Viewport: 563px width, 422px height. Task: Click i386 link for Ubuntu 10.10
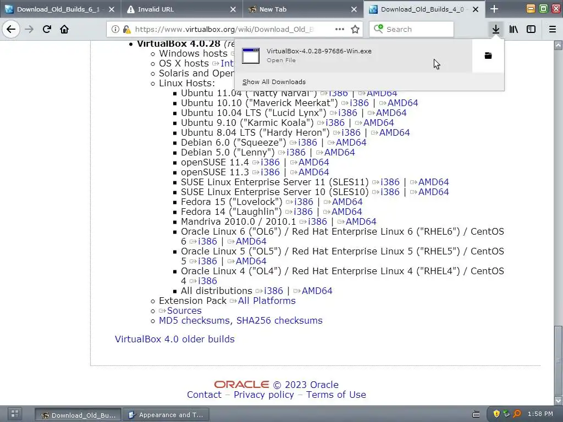point(359,103)
